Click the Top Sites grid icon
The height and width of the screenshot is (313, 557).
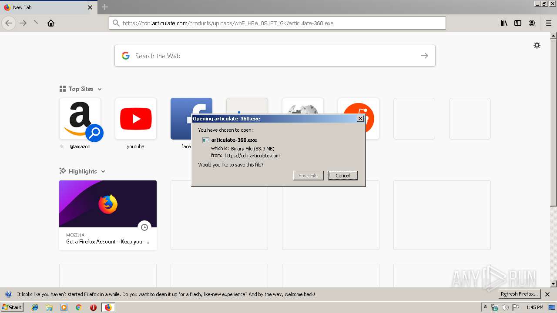coord(63,89)
